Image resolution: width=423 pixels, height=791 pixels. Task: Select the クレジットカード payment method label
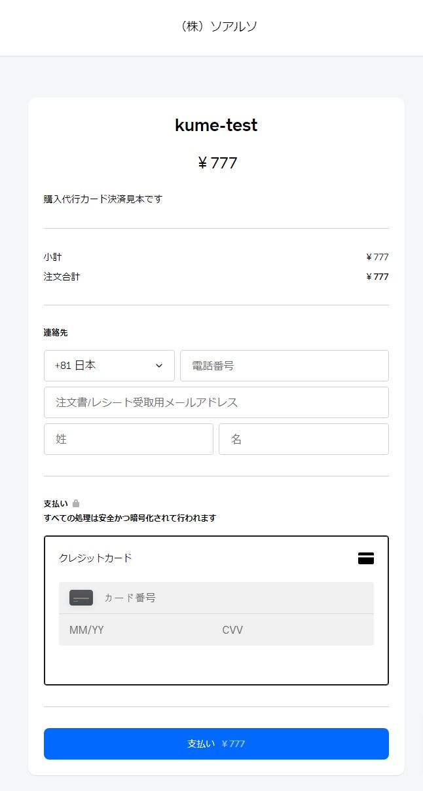(x=96, y=558)
